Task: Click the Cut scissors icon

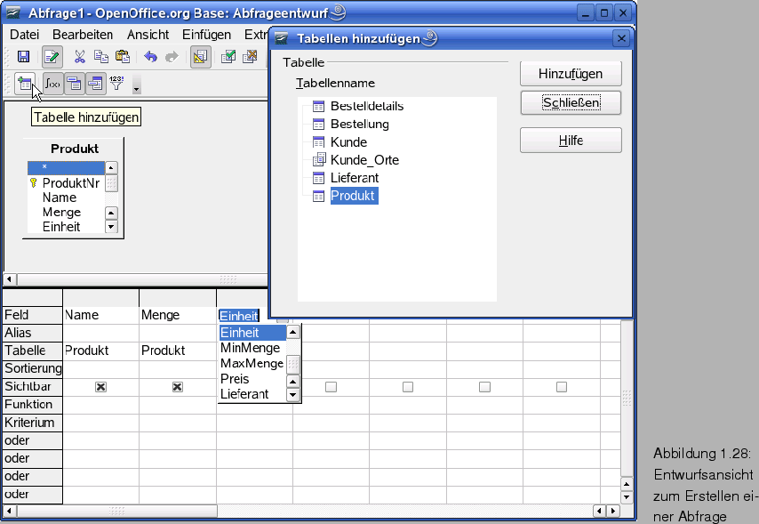Action: 80,57
